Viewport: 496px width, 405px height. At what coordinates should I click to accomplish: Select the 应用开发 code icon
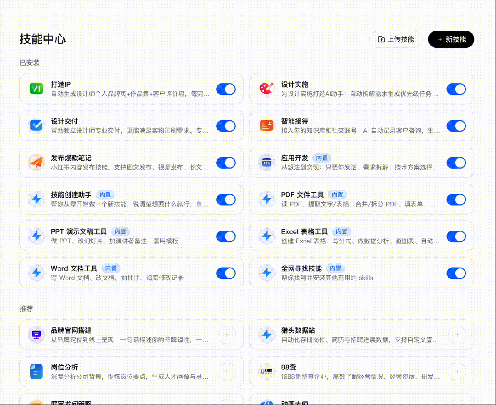[266, 162]
